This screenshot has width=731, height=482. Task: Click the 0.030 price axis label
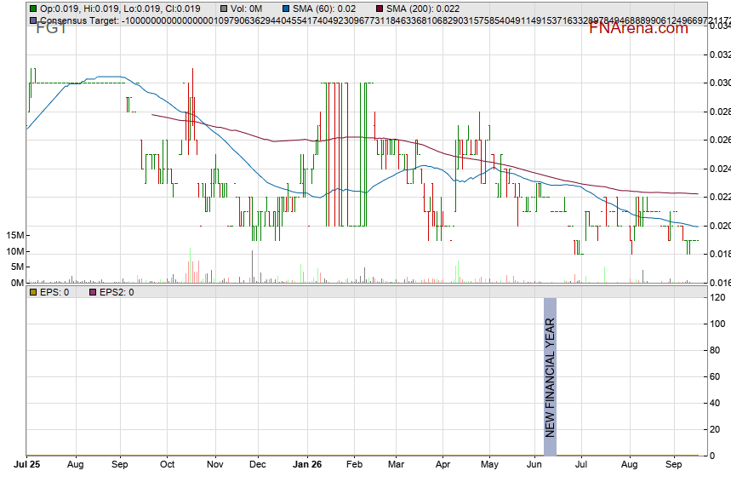click(720, 83)
